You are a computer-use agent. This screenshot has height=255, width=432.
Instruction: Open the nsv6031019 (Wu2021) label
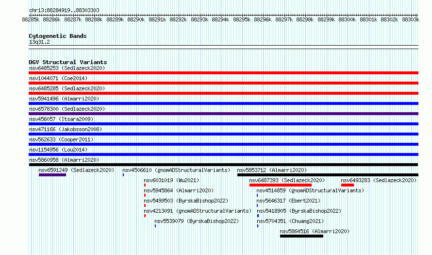171,180
